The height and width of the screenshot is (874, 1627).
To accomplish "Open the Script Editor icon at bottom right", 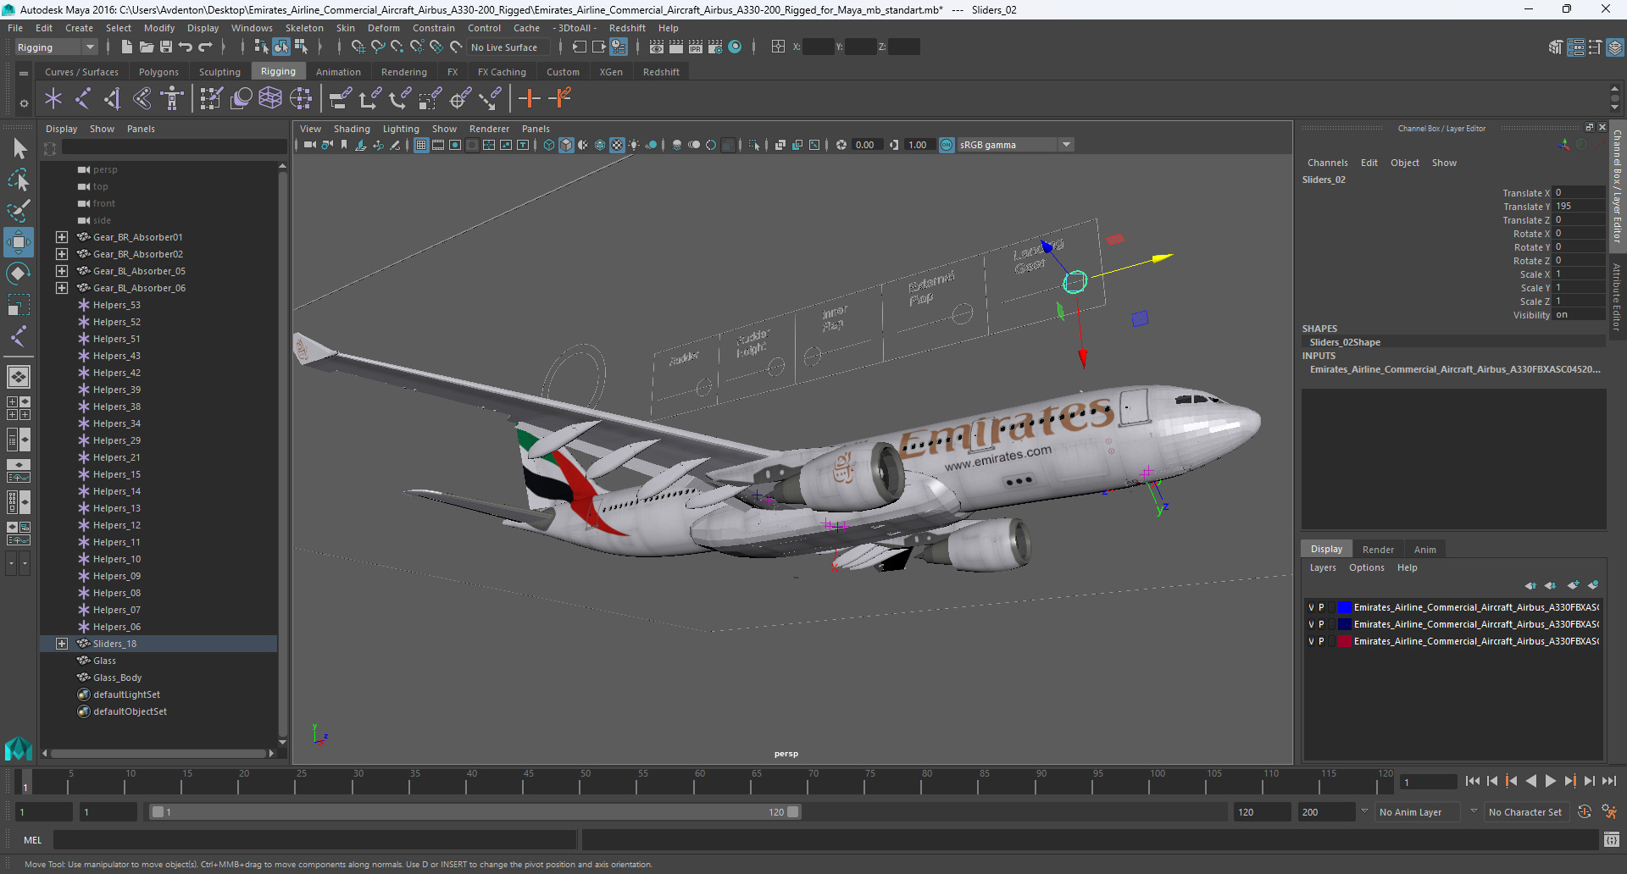I will click(x=1611, y=840).
